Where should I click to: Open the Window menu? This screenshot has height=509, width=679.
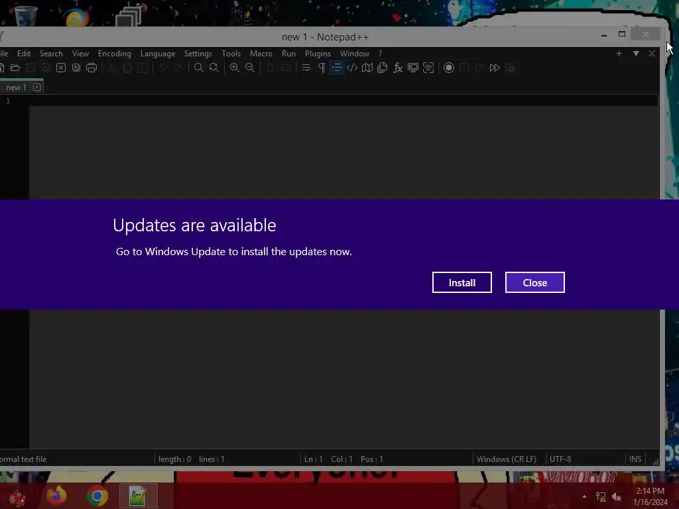(x=355, y=53)
